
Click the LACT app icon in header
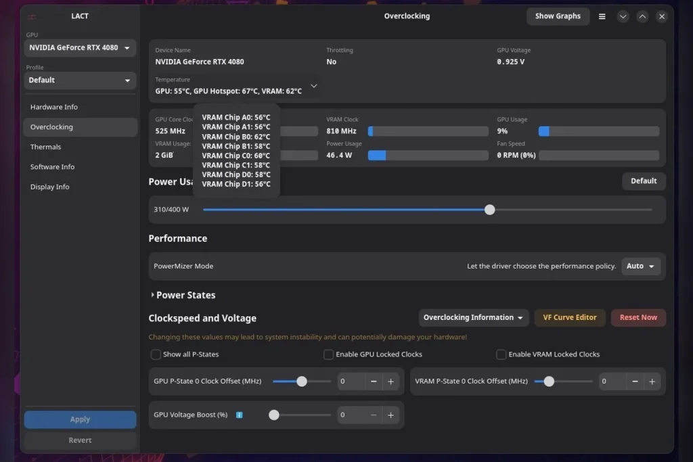pyautogui.click(x=32, y=17)
